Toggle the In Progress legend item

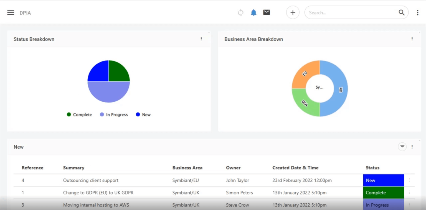pyautogui.click(x=114, y=115)
